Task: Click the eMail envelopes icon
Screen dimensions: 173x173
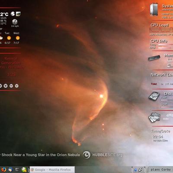Action: [x=154, y=118]
